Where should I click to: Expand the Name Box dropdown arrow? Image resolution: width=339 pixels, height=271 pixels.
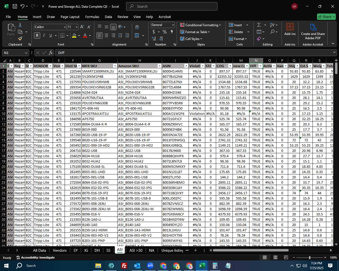pos(26,53)
